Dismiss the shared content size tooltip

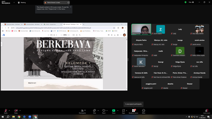pyautogui.click(x=71, y=7)
